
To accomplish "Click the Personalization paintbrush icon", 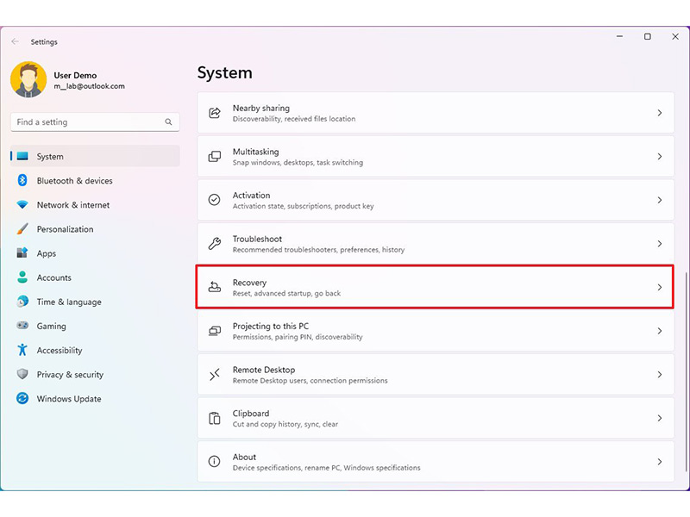I will [x=22, y=228].
